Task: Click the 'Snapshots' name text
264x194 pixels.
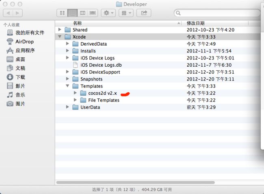Action: pos(91,79)
